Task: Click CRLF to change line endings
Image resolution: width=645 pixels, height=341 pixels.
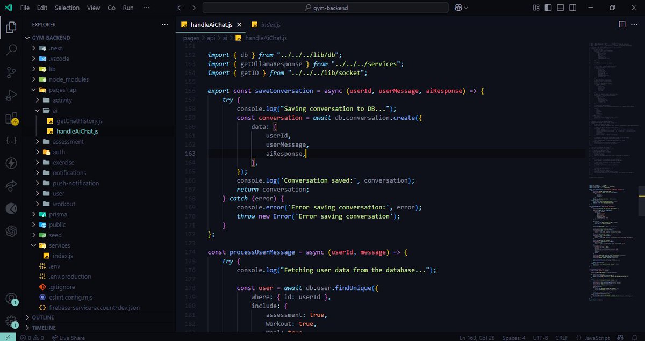Action: click(x=561, y=338)
